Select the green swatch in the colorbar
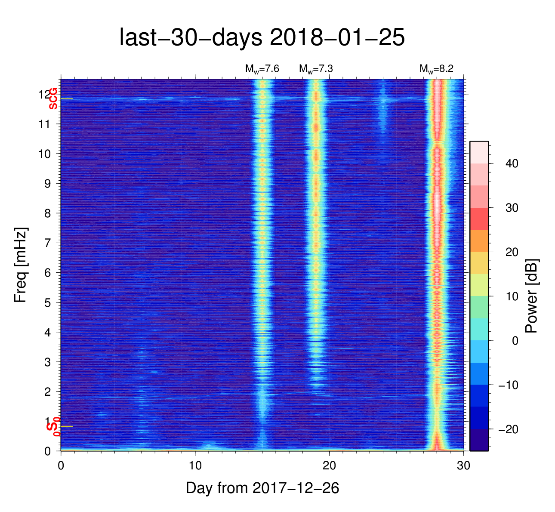This screenshot has width=555, height=512. (479, 307)
